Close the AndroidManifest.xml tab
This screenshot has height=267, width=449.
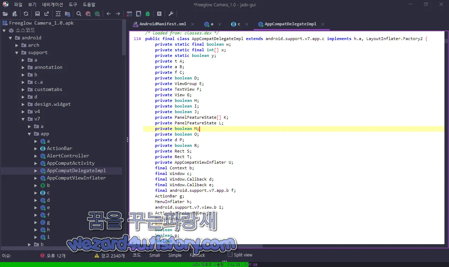(192, 24)
